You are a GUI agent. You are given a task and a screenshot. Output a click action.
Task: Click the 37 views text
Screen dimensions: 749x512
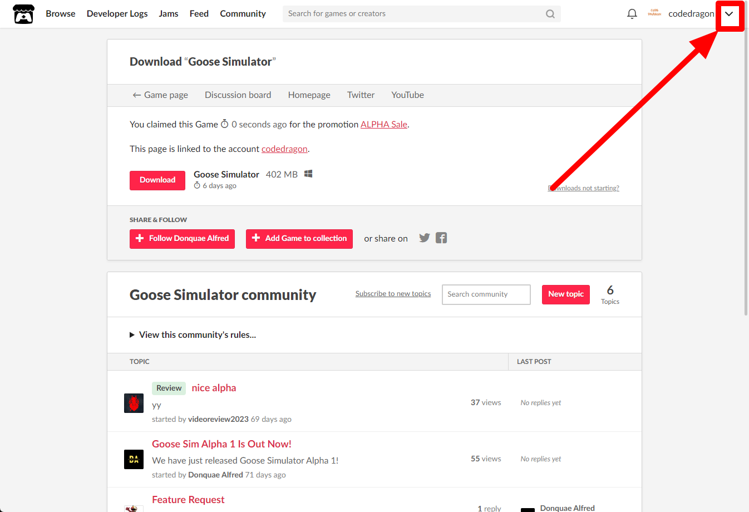click(486, 402)
